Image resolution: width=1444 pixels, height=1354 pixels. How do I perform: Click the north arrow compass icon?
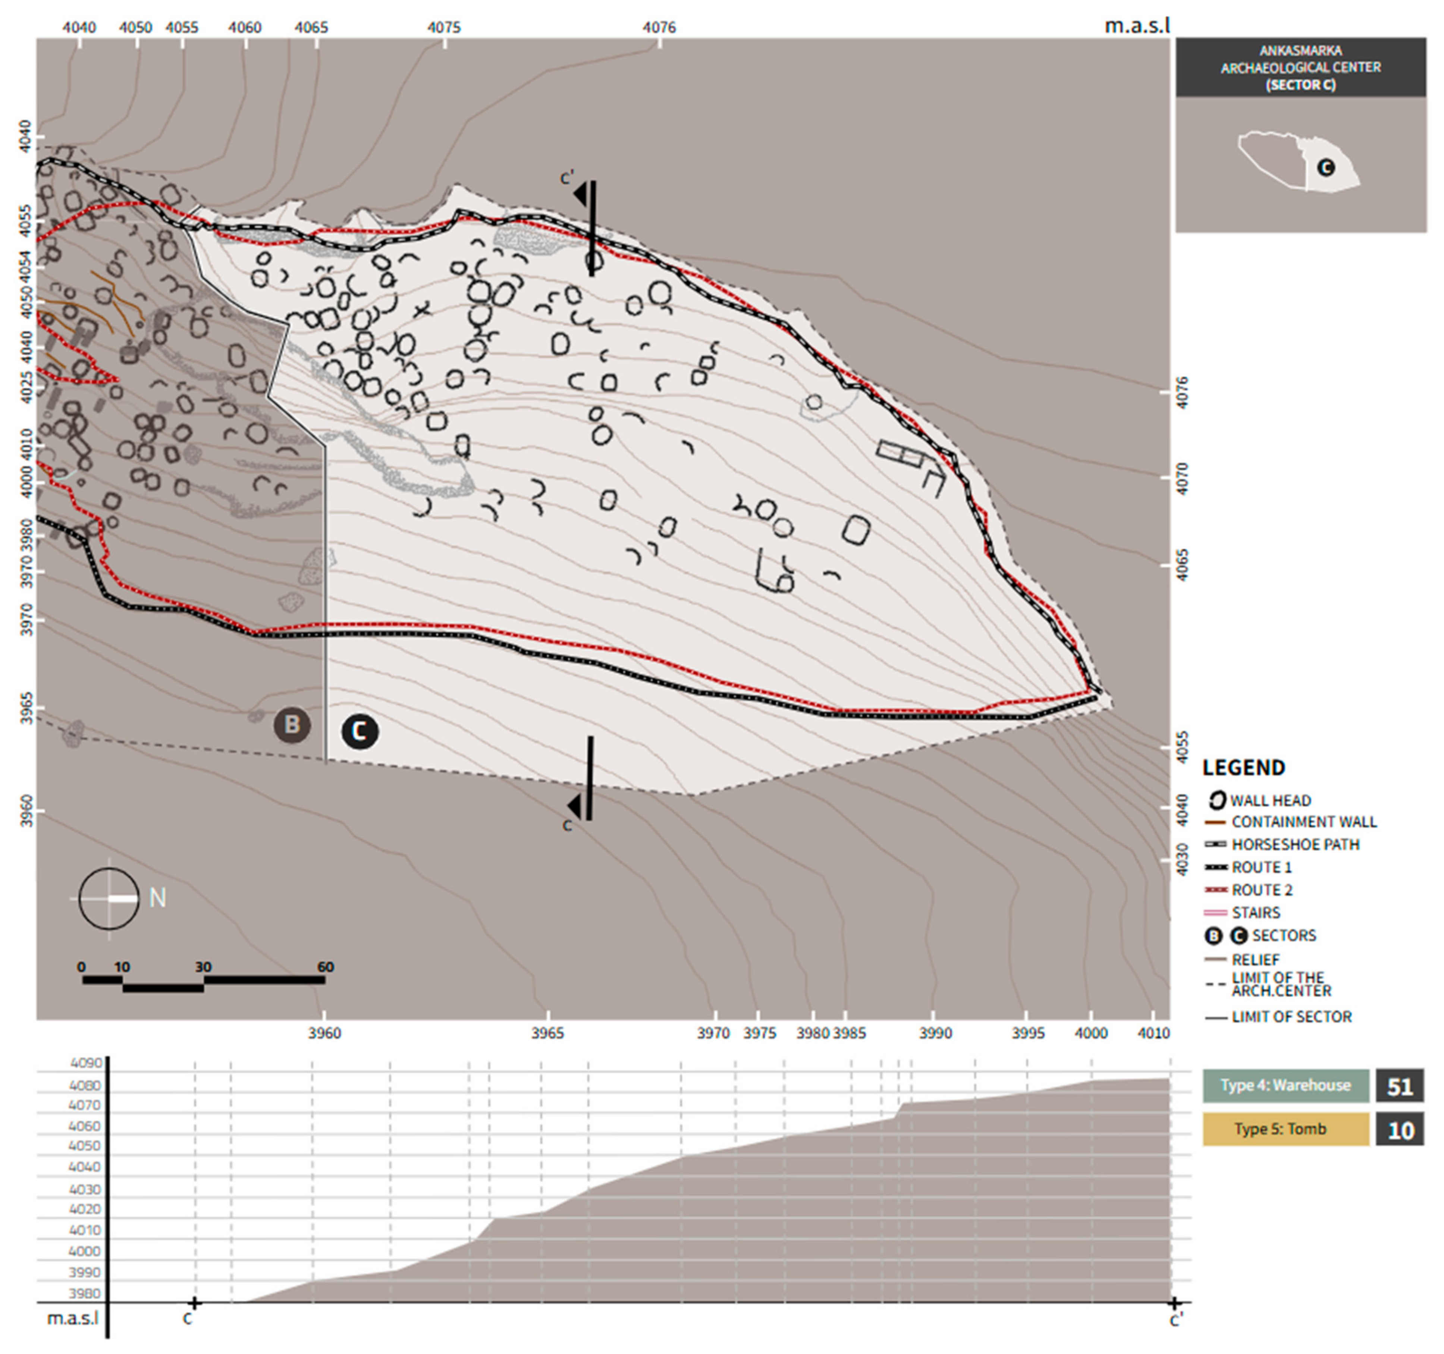coord(109,899)
